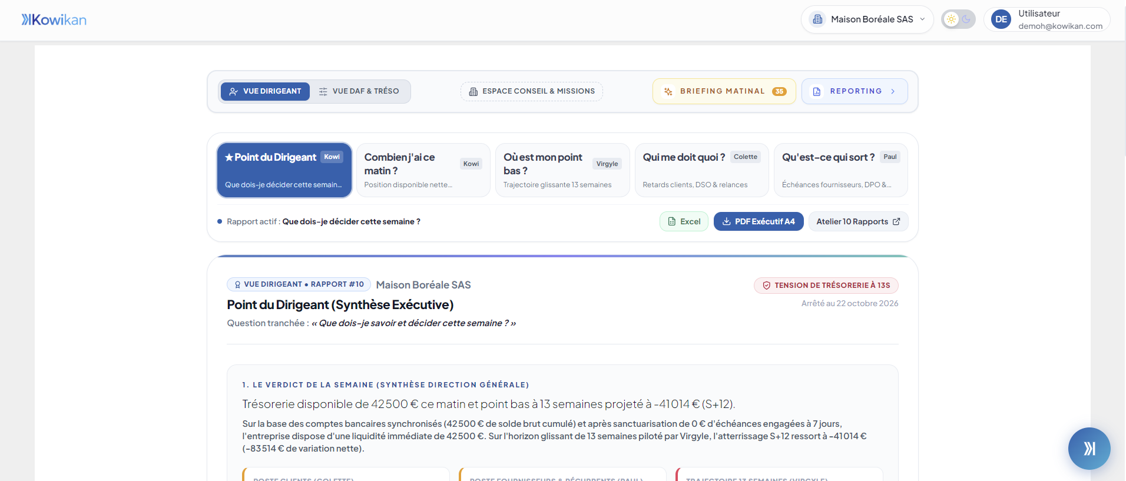Select the 'Qu'est-ce qui sort ?' card
This screenshot has width=1126, height=481.
tap(841, 170)
